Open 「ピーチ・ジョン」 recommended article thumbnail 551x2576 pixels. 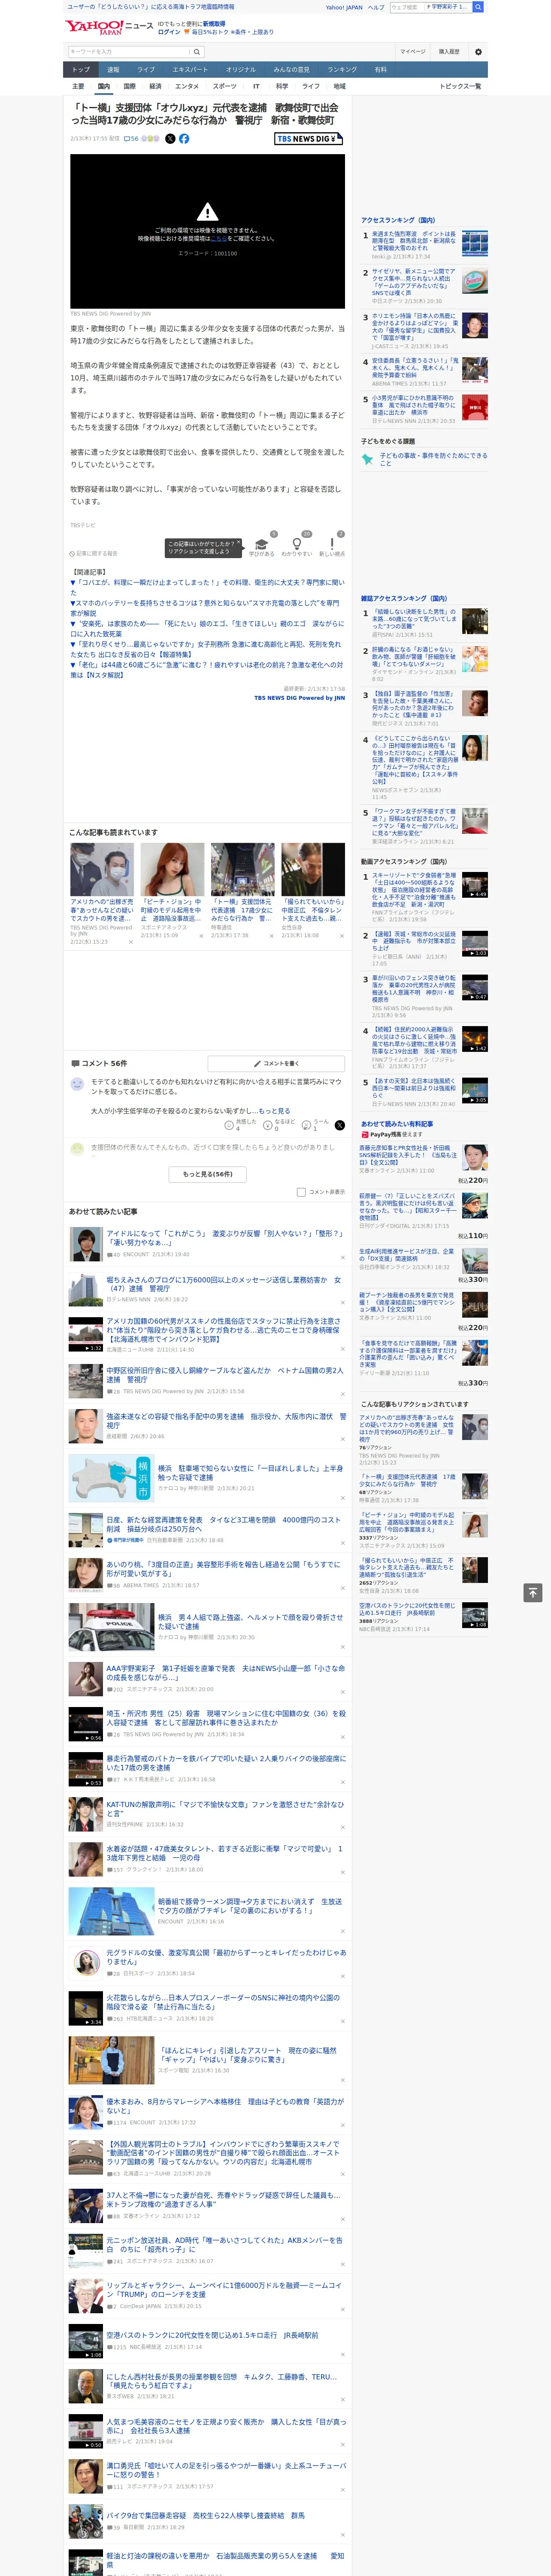point(172,869)
